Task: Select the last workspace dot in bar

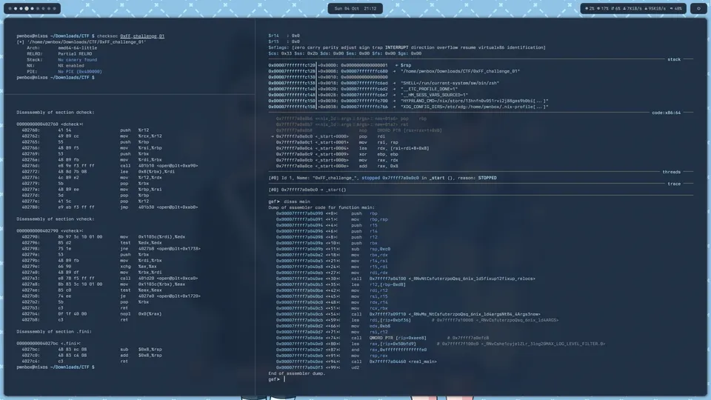Action: click(54, 9)
